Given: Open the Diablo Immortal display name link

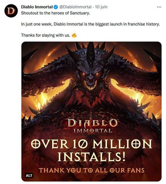Looking at the screenshot, I should [37, 7].
